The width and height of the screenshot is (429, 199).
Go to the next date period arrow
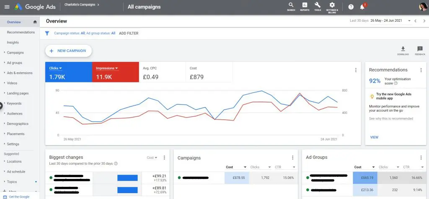point(424,21)
